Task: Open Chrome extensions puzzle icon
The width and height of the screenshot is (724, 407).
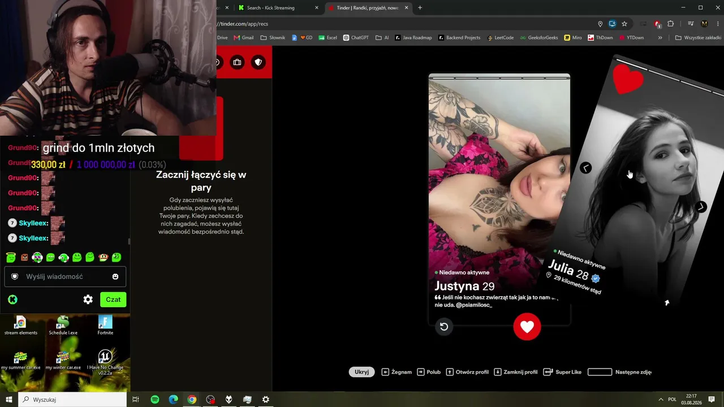Action: [671, 24]
